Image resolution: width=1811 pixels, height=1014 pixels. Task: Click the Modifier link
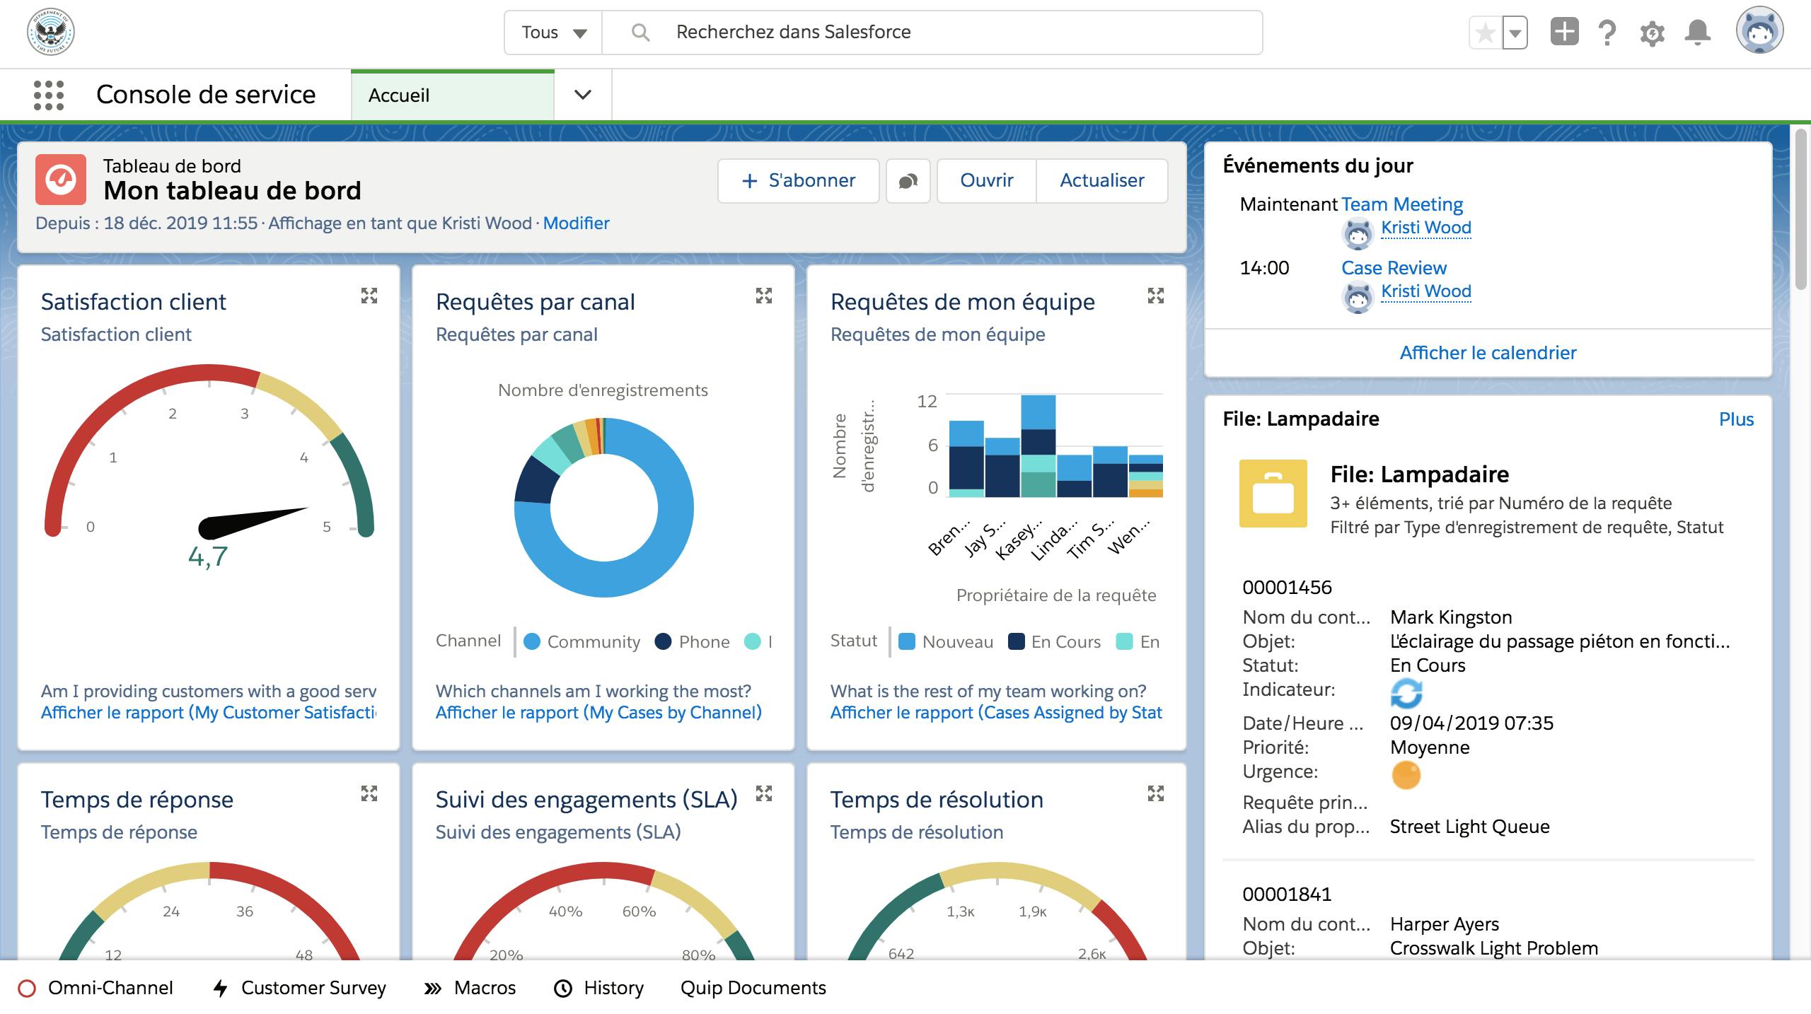(x=576, y=223)
